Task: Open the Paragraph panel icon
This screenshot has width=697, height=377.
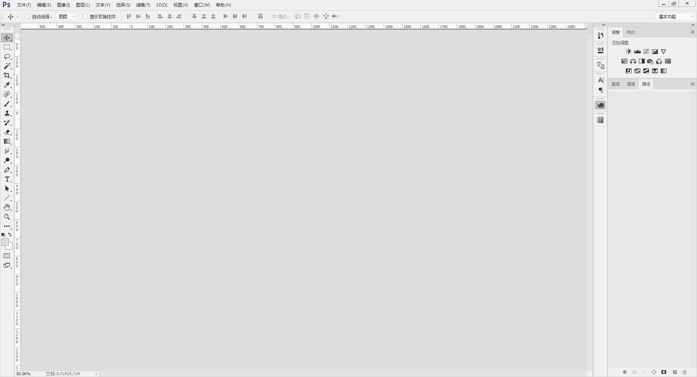Action: pos(600,90)
